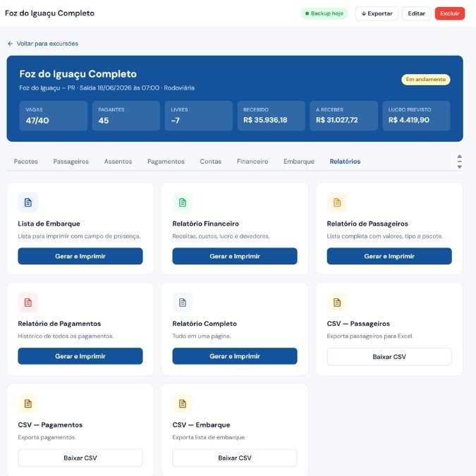Click the down arrow at the tab bar's right end
The image size is (476, 476).
[460, 166]
